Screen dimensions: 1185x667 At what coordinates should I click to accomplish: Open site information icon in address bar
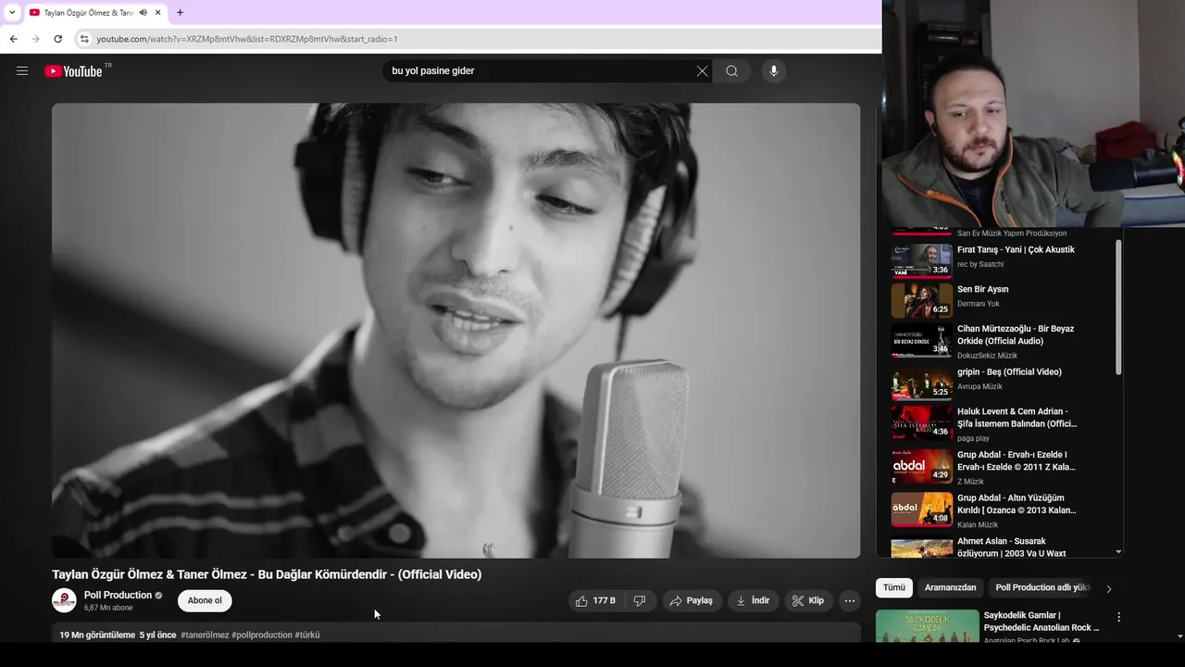point(84,39)
